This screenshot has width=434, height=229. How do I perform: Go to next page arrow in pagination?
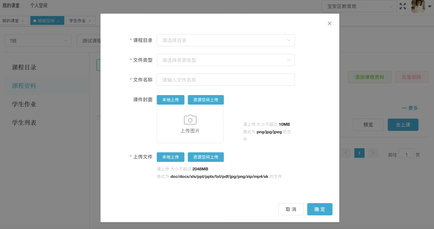[x=373, y=153]
